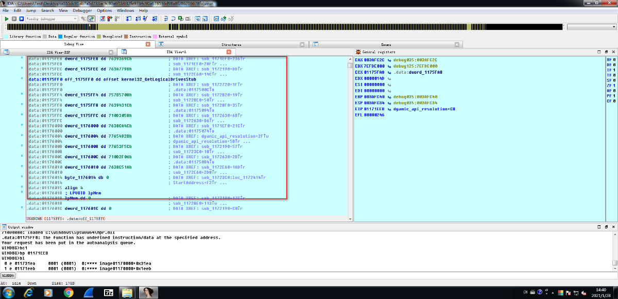Open the Edit menu
Screen dimensions: 618x299
18,10
